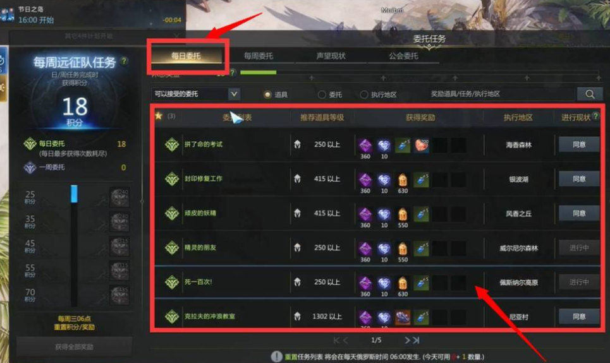The width and height of the screenshot is (610, 363).
Task: Click the 奖励道具/任务/执行地区 search field
Action: [501, 94]
